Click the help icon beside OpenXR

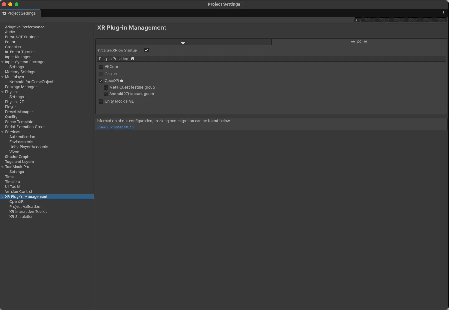(x=122, y=81)
